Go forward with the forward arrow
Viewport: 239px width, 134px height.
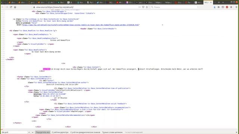[7, 7]
